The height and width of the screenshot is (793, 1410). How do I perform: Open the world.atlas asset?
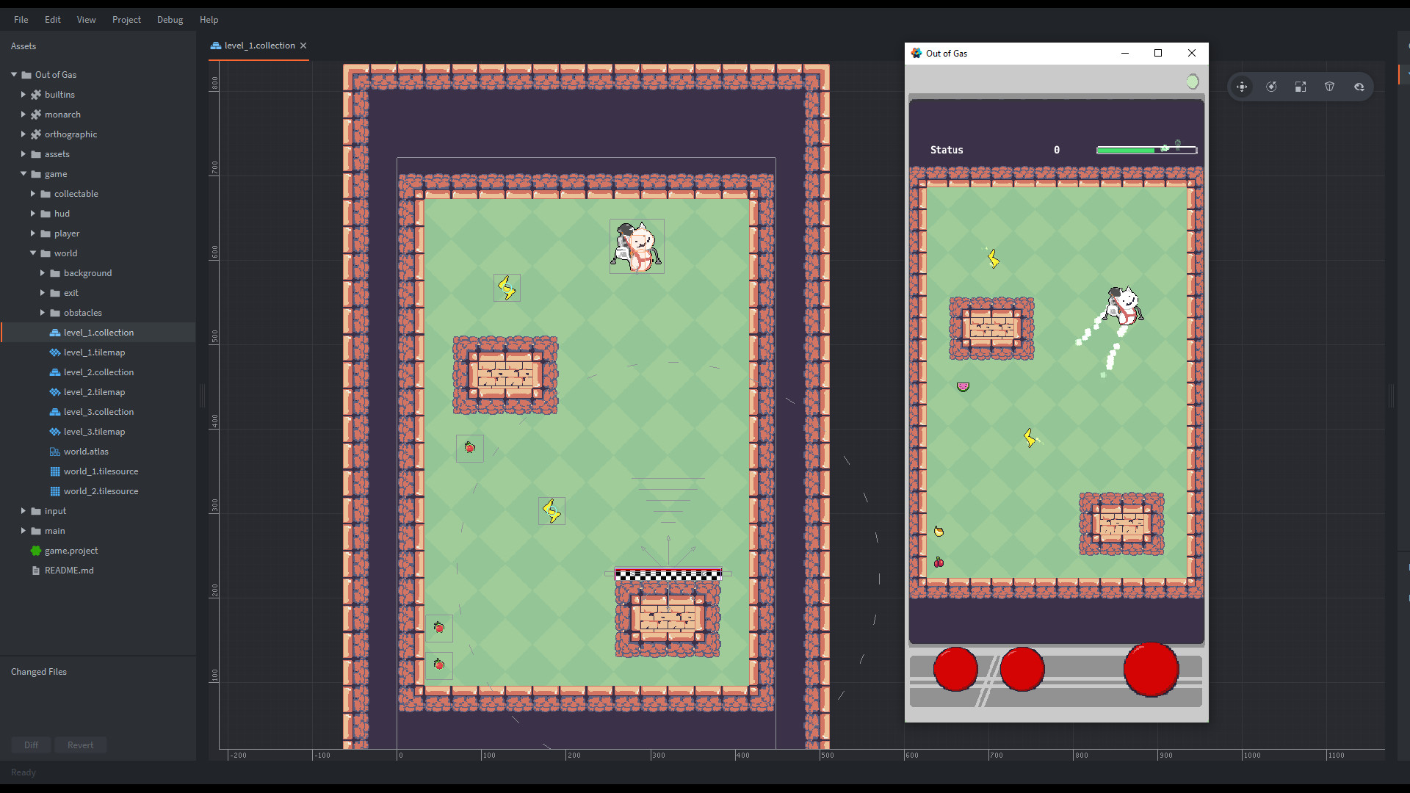coord(86,451)
